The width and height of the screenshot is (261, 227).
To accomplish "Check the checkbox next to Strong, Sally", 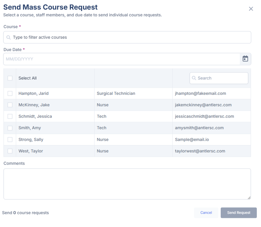I will pos(10,139).
